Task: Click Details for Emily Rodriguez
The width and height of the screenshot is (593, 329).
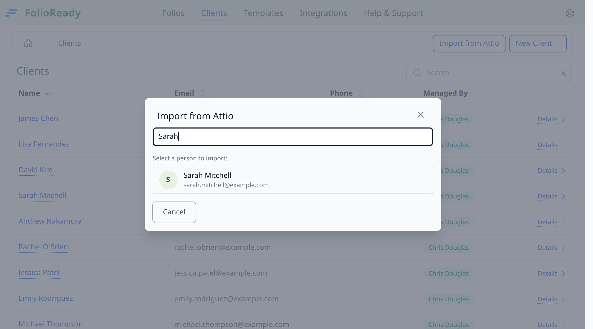Action: [x=547, y=299]
